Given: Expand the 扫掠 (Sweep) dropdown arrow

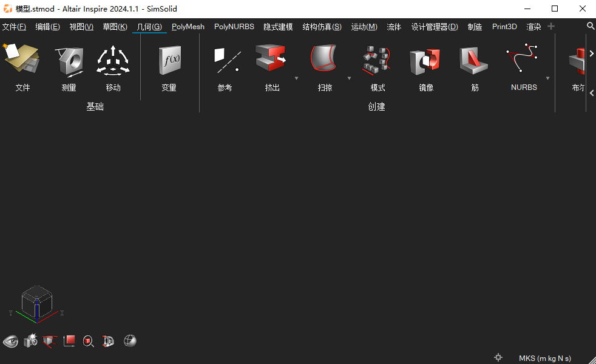Looking at the screenshot, I should click(x=349, y=78).
